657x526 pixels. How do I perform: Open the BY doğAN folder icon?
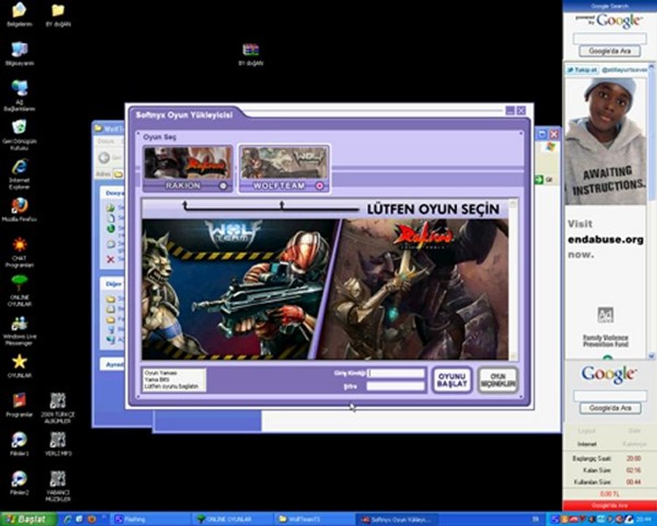(58, 15)
